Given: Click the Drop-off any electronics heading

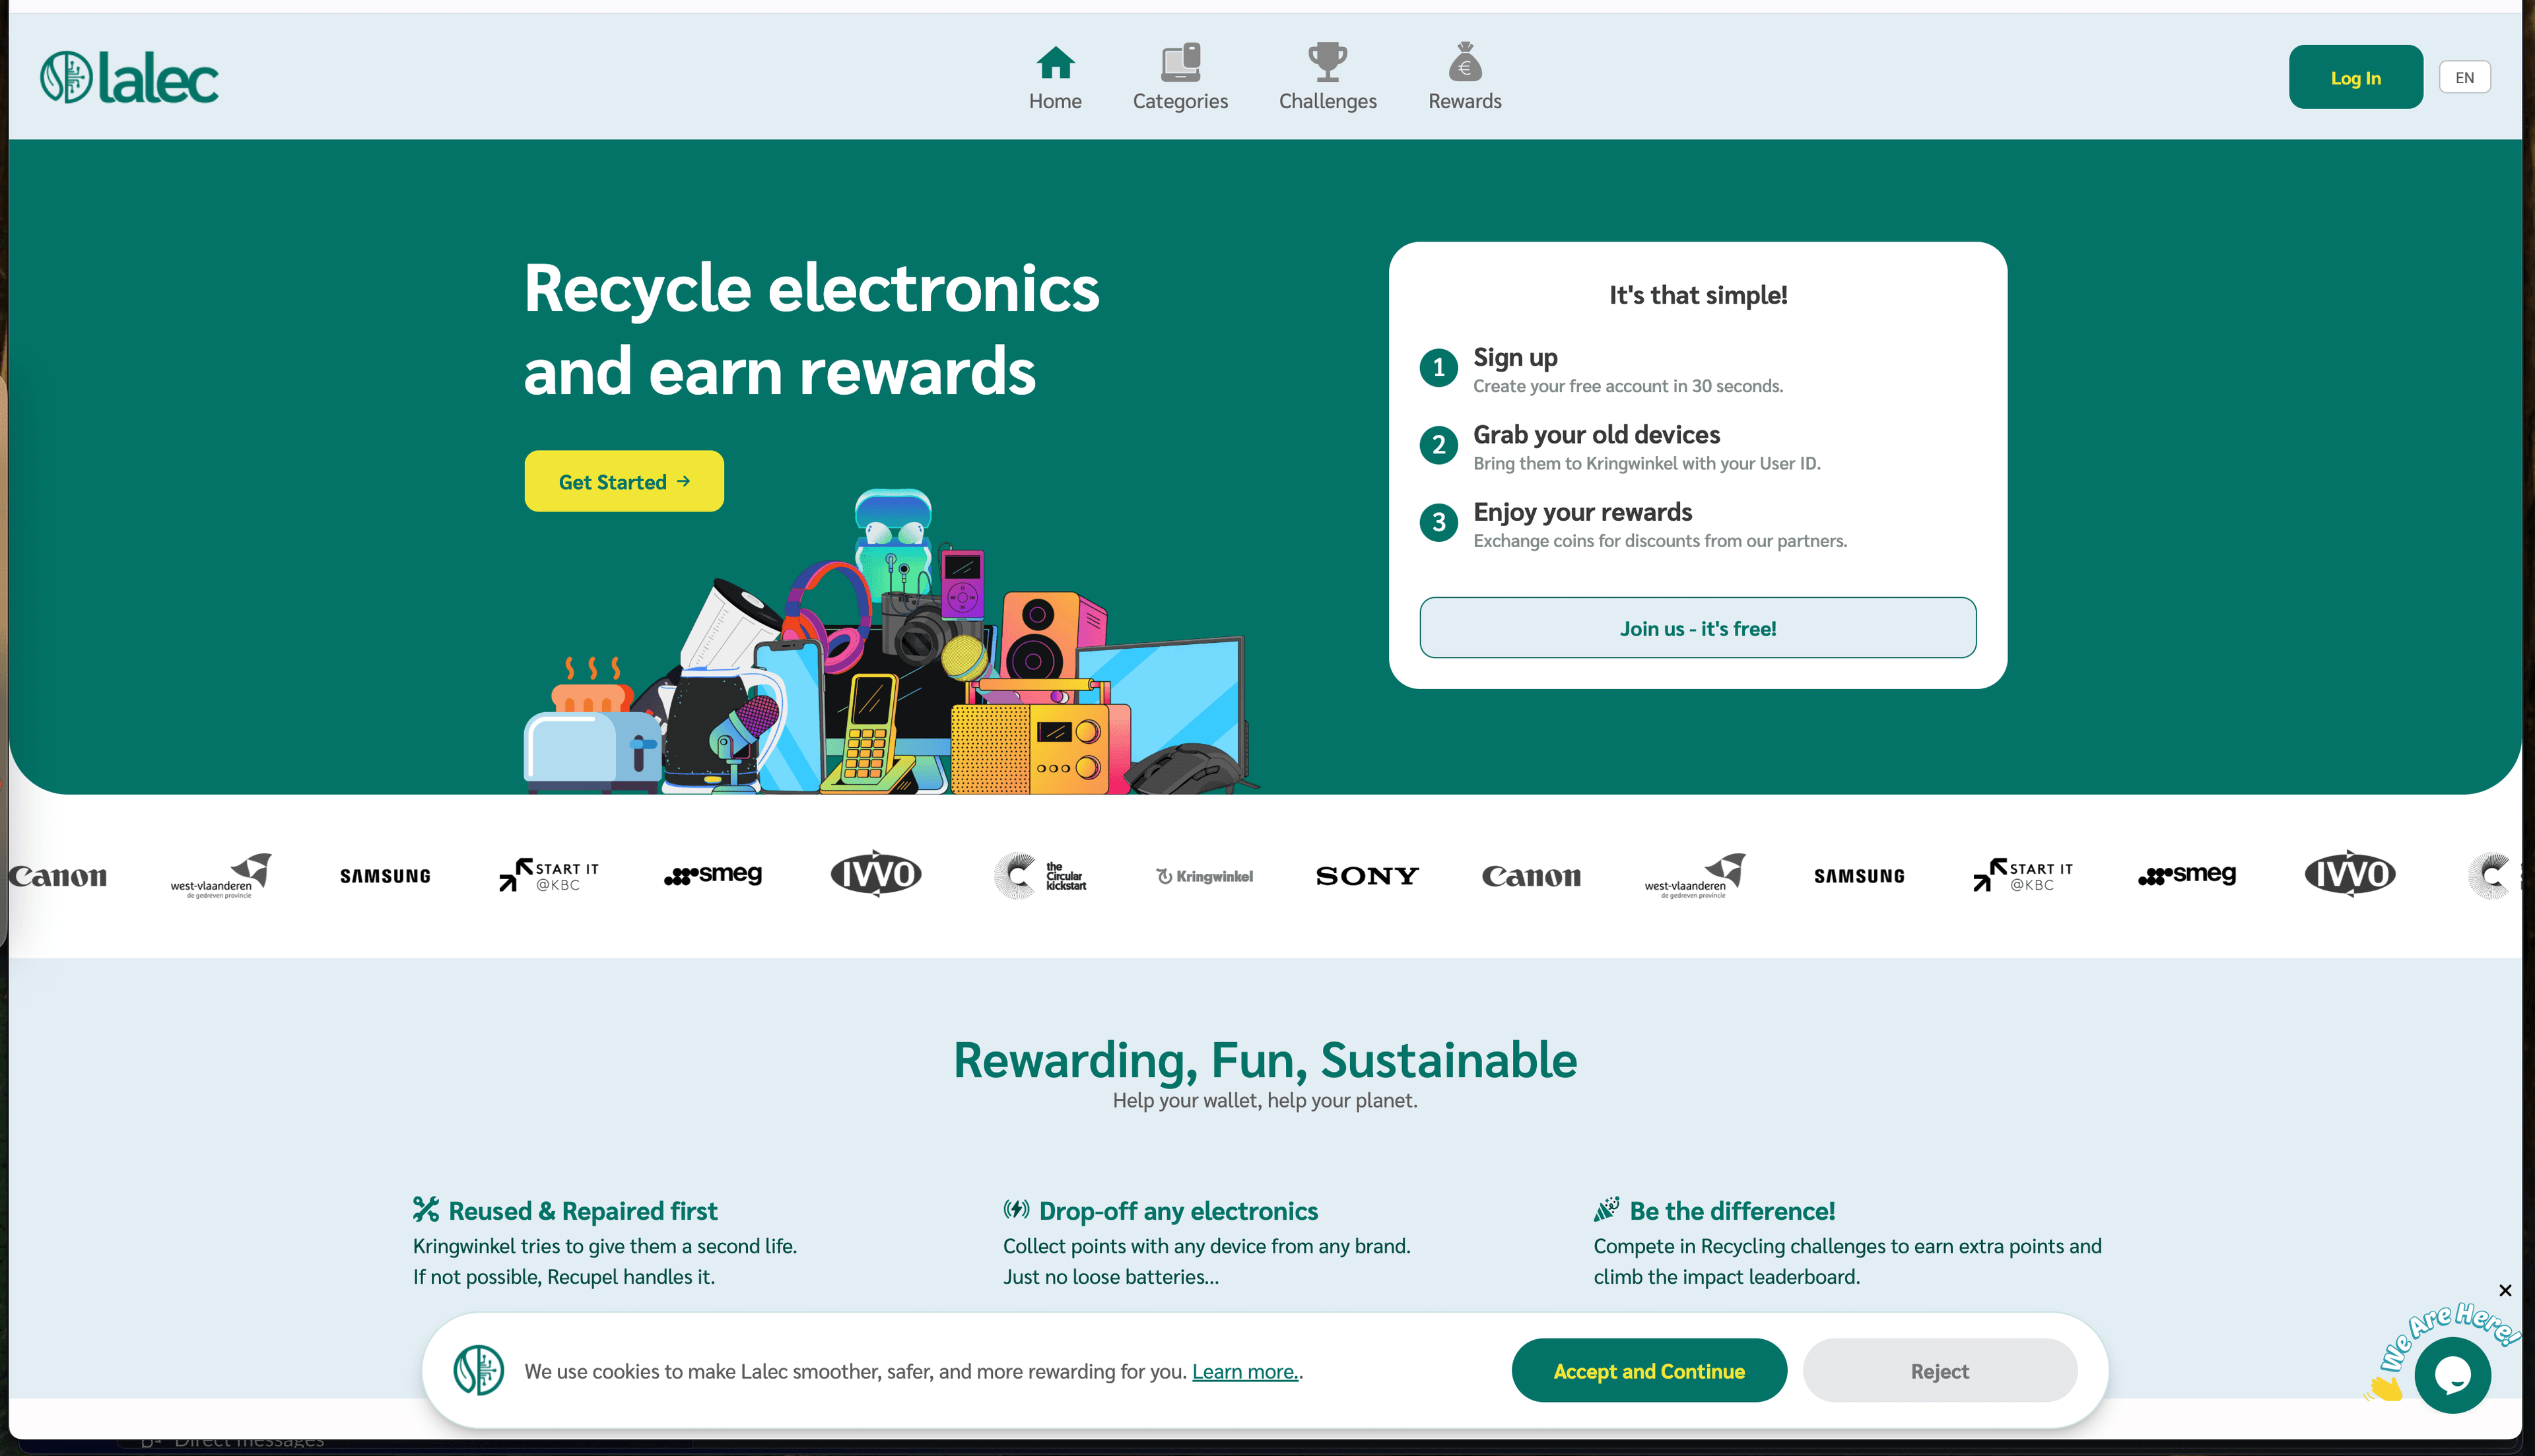Looking at the screenshot, I should click(x=1178, y=1211).
